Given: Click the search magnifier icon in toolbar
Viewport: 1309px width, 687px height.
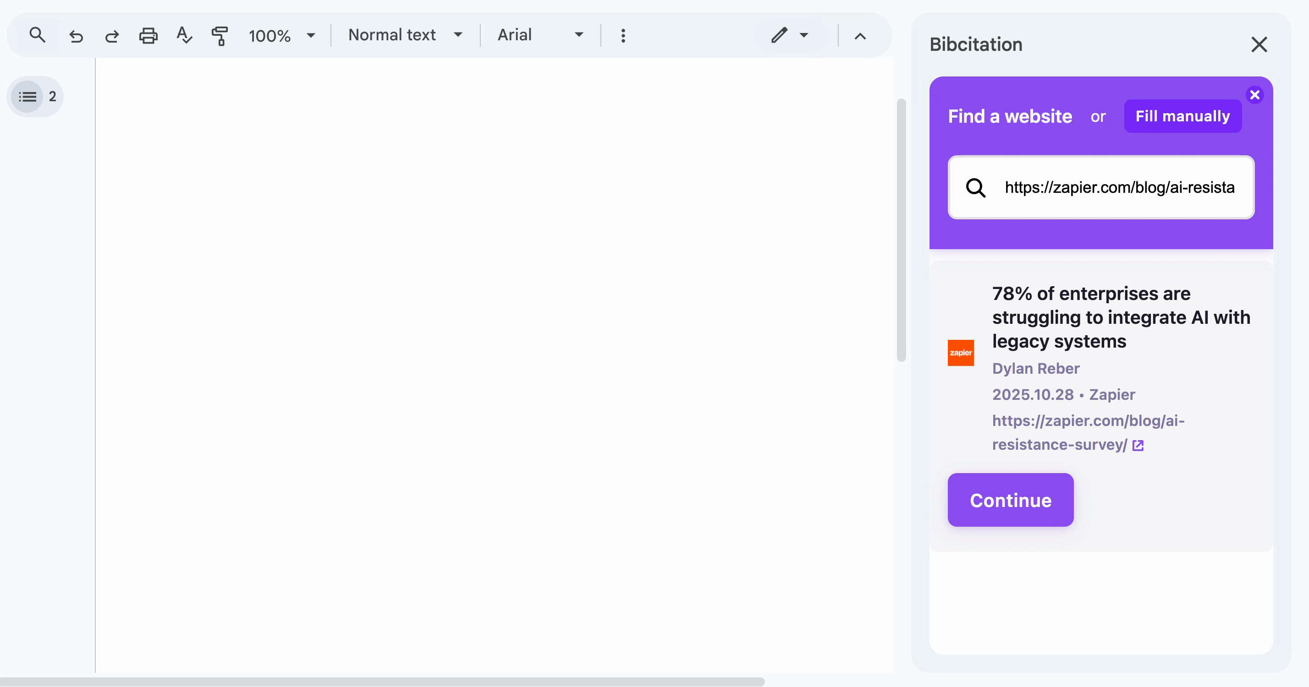Looking at the screenshot, I should [x=37, y=35].
